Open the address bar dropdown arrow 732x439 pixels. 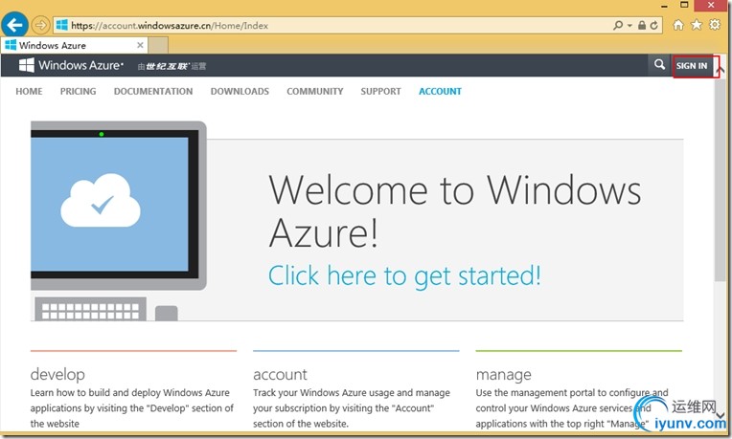click(629, 25)
